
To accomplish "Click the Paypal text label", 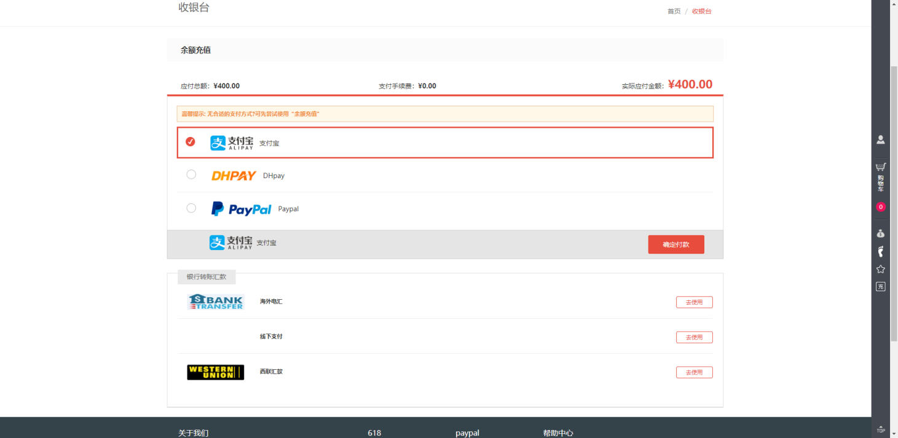I will (288, 209).
